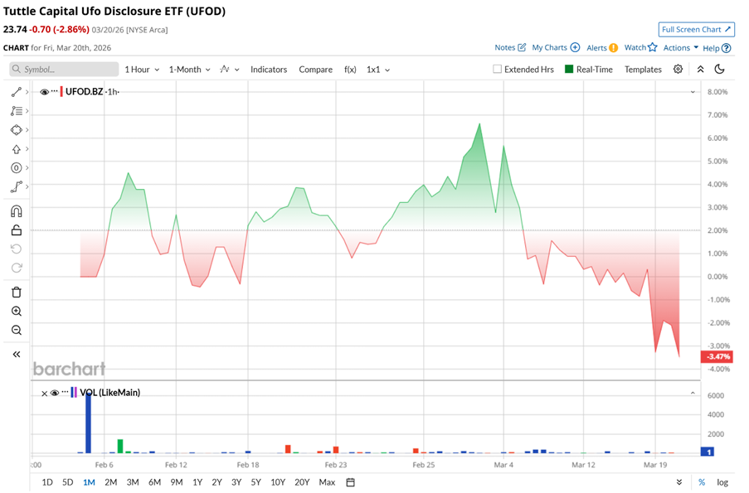Image resolution: width=749 pixels, height=493 pixels.
Task: Select the 5D range tab
Action: 68,482
